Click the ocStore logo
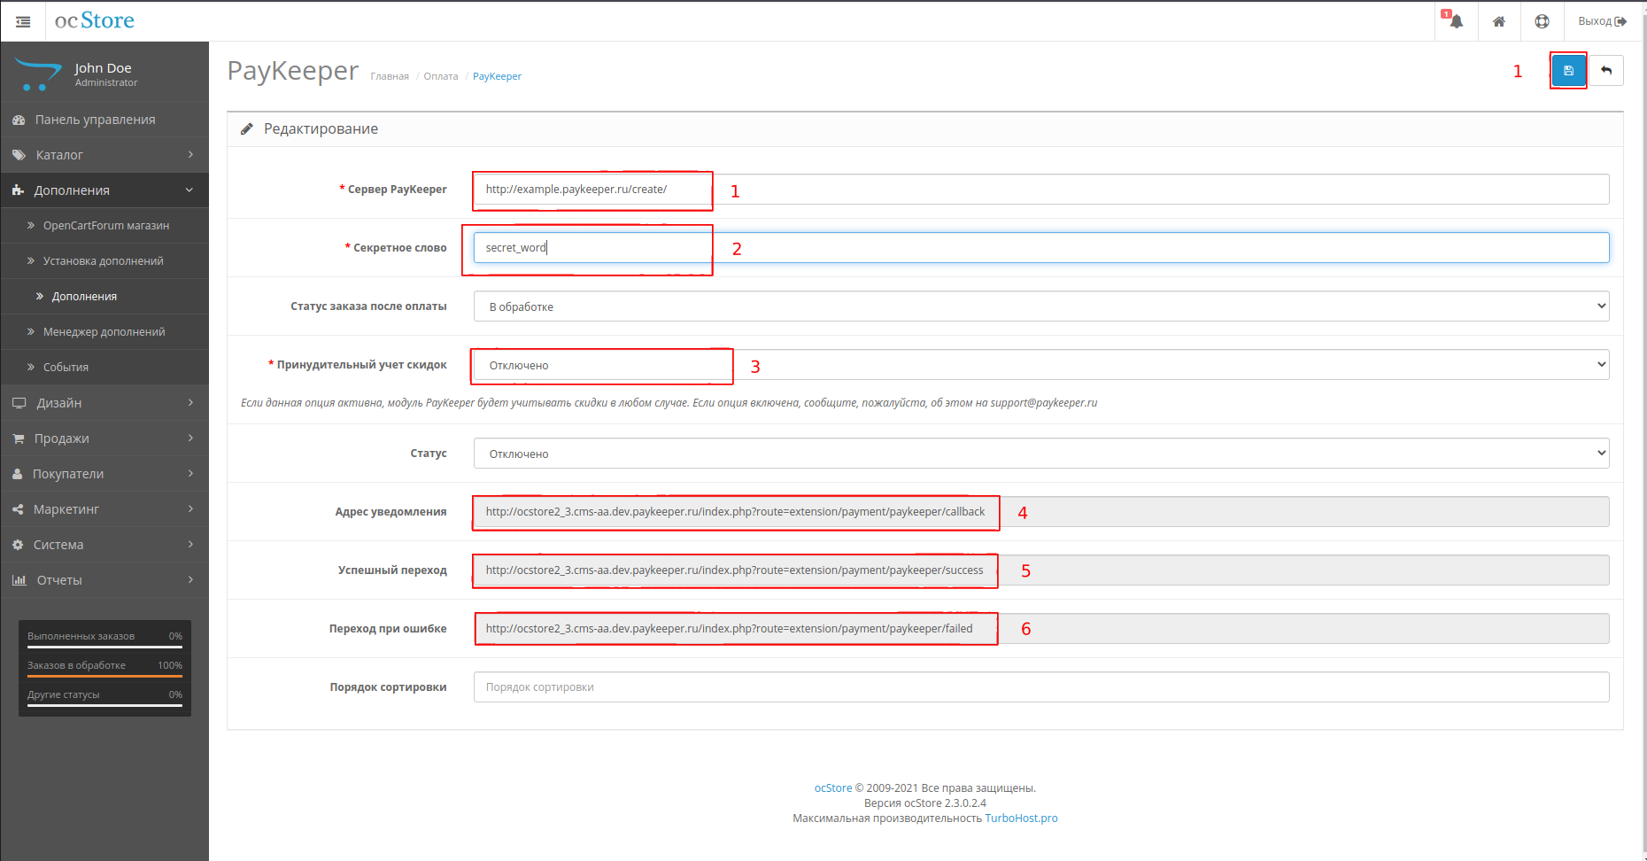1647x861 pixels. [95, 20]
